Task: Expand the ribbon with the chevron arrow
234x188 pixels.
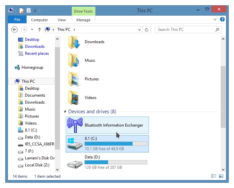Action: point(215,19)
